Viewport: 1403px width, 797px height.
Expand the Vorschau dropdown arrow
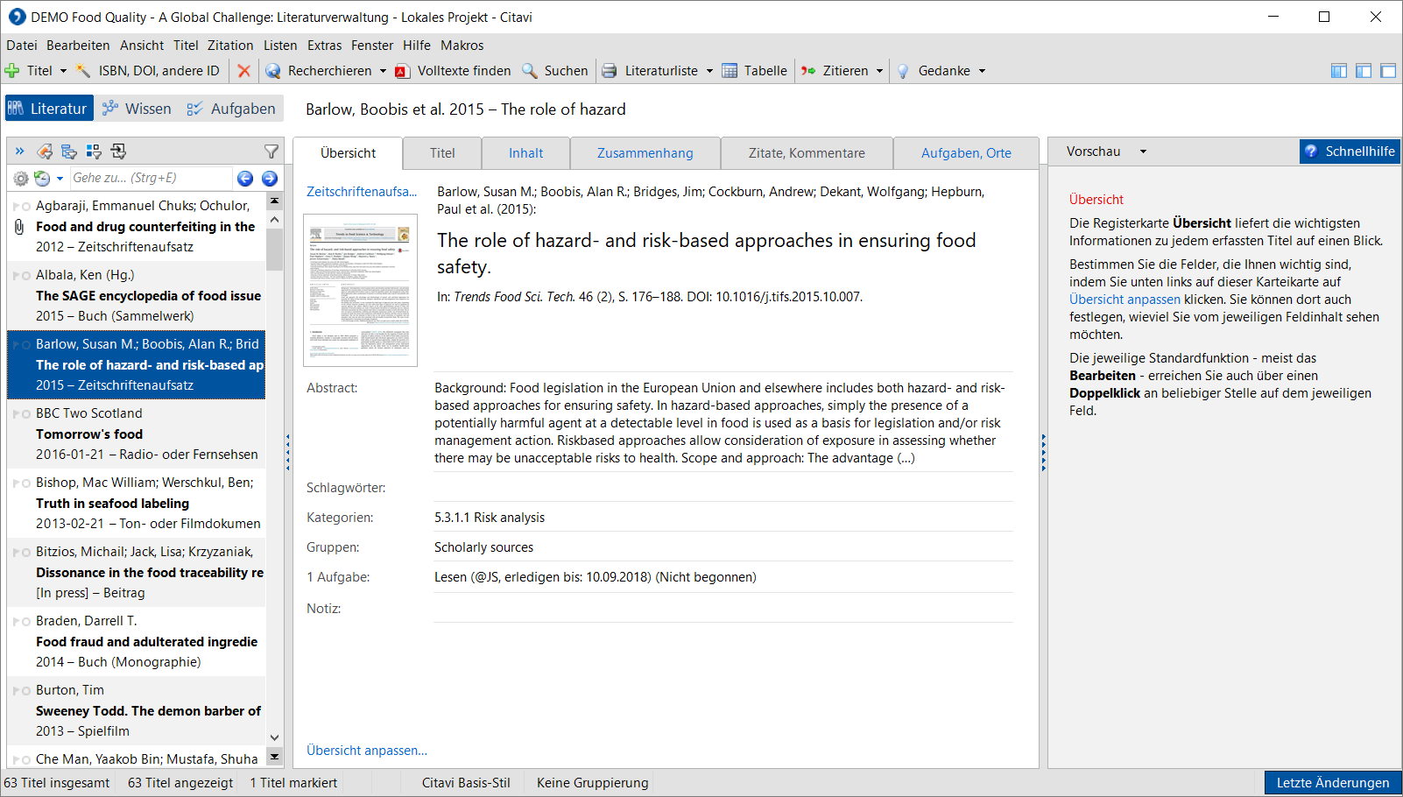1143,152
